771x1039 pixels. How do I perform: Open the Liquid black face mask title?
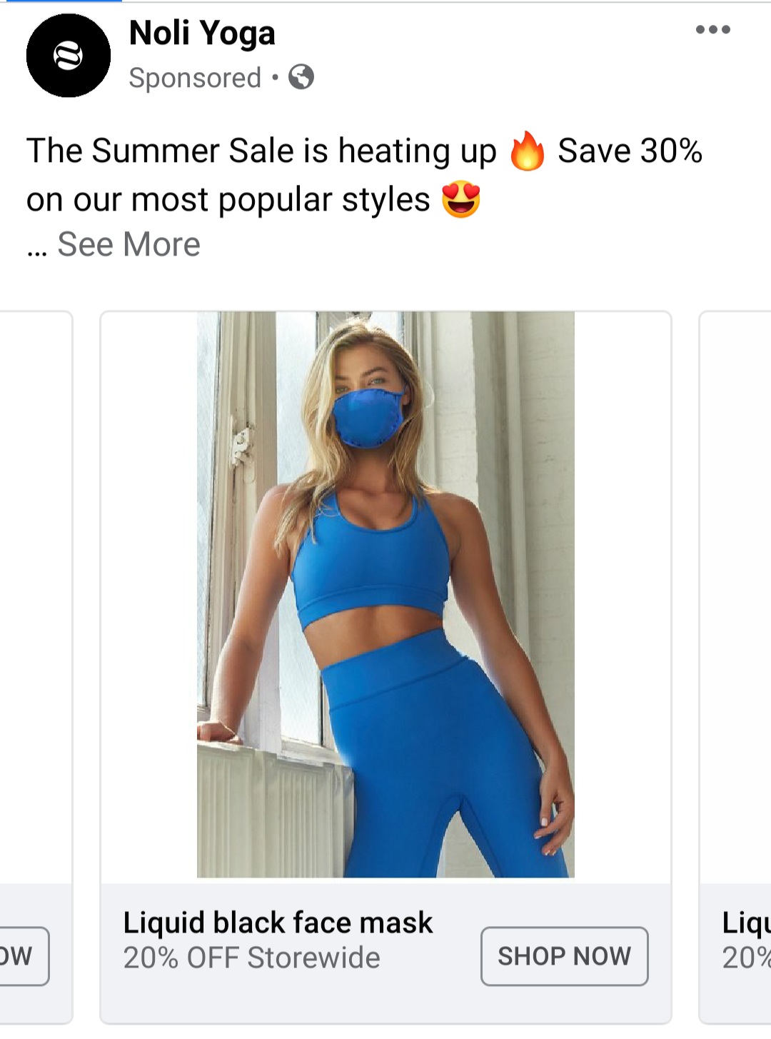(x=278, y=923)
